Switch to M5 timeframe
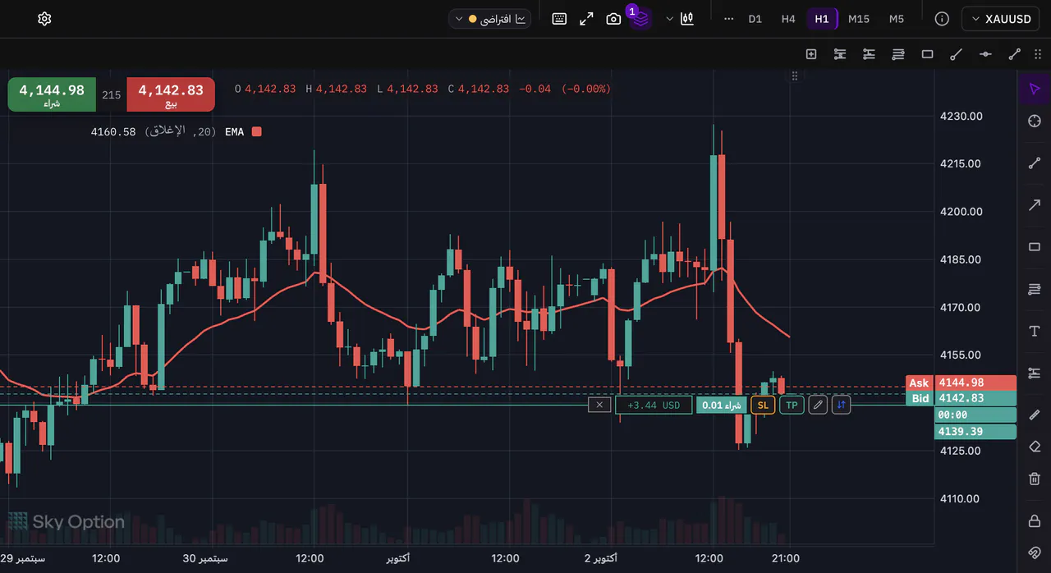This screenshot has height=573, width=1051. click(897, 19)
